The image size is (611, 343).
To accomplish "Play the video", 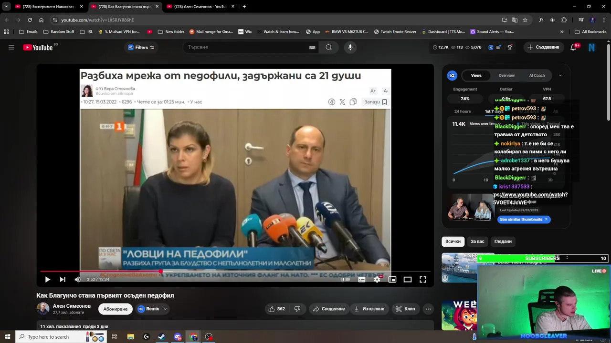I will tap(47, 280).
